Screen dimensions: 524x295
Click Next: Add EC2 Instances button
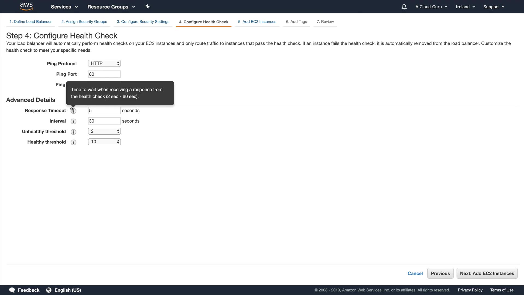tap(487, 273)
